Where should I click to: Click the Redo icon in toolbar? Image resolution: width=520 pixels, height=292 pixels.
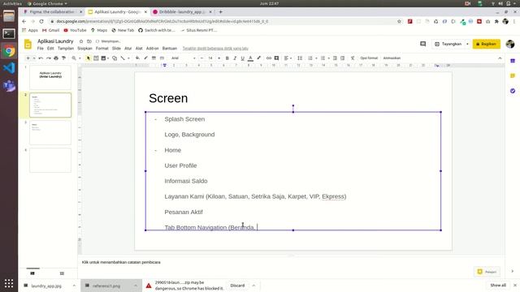coord(49,58)
